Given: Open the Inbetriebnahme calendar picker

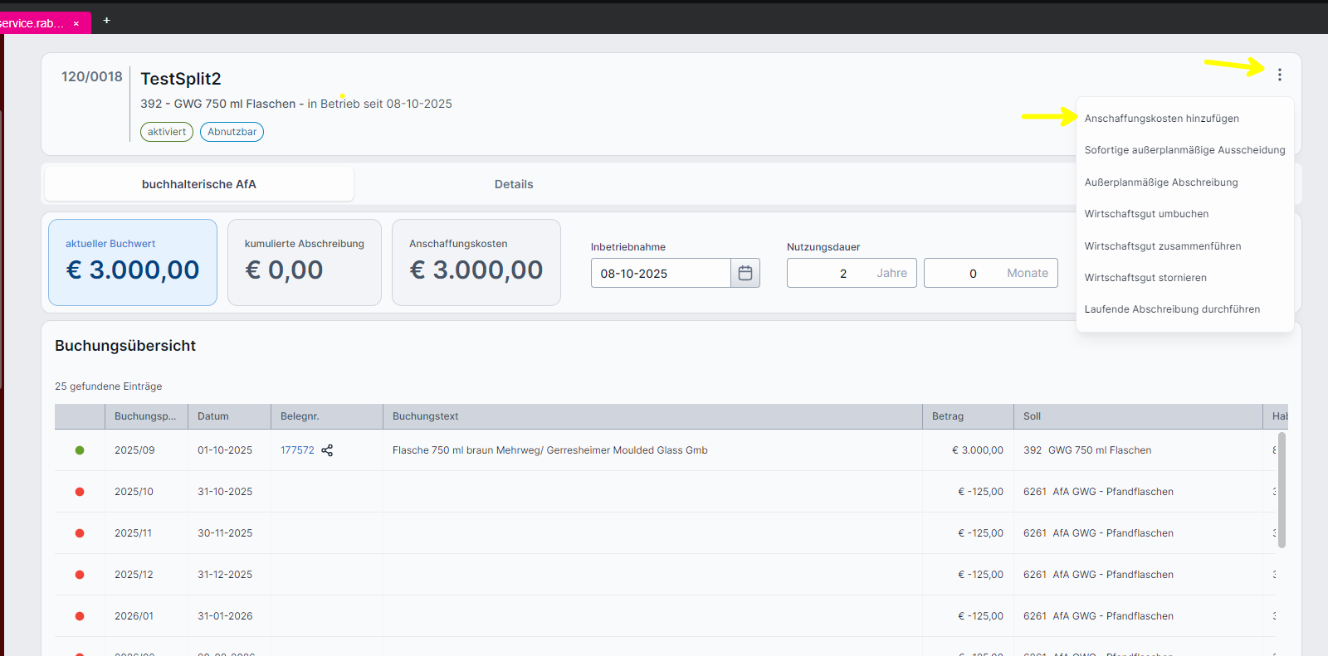Looking at the screenshot, I should coord(745,273).
